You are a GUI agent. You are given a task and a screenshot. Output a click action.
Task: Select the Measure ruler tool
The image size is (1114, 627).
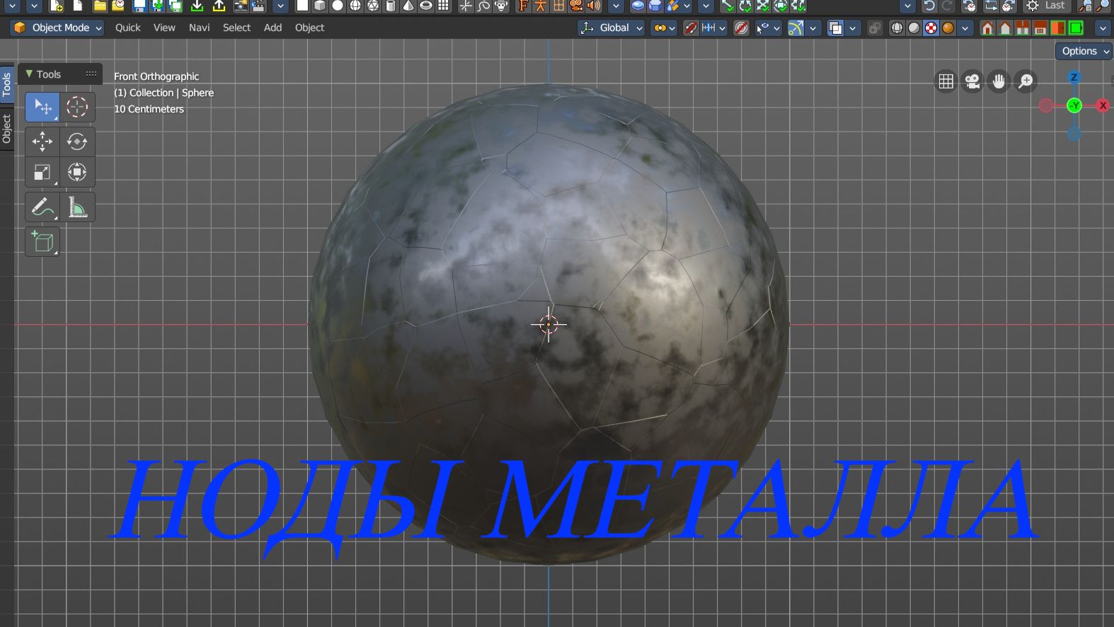[77, 207]
